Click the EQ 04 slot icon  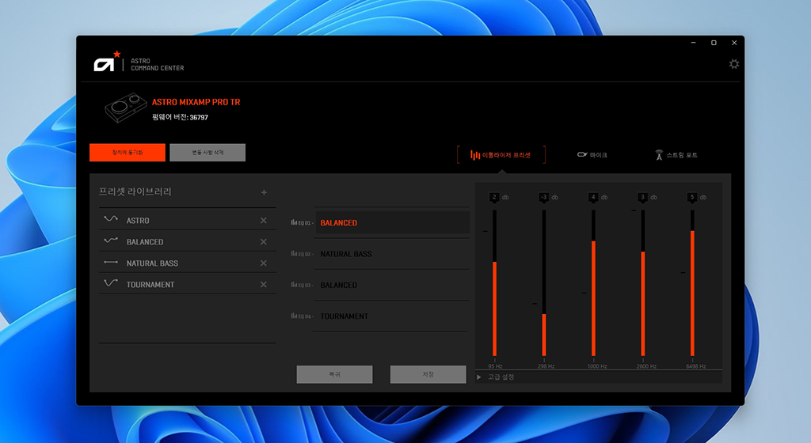tap(294, 316)
